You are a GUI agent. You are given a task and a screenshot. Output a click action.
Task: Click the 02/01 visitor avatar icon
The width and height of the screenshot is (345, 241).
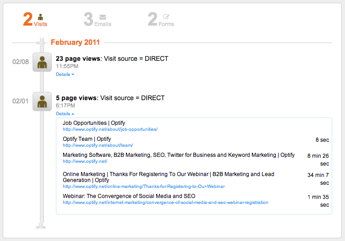42,102
